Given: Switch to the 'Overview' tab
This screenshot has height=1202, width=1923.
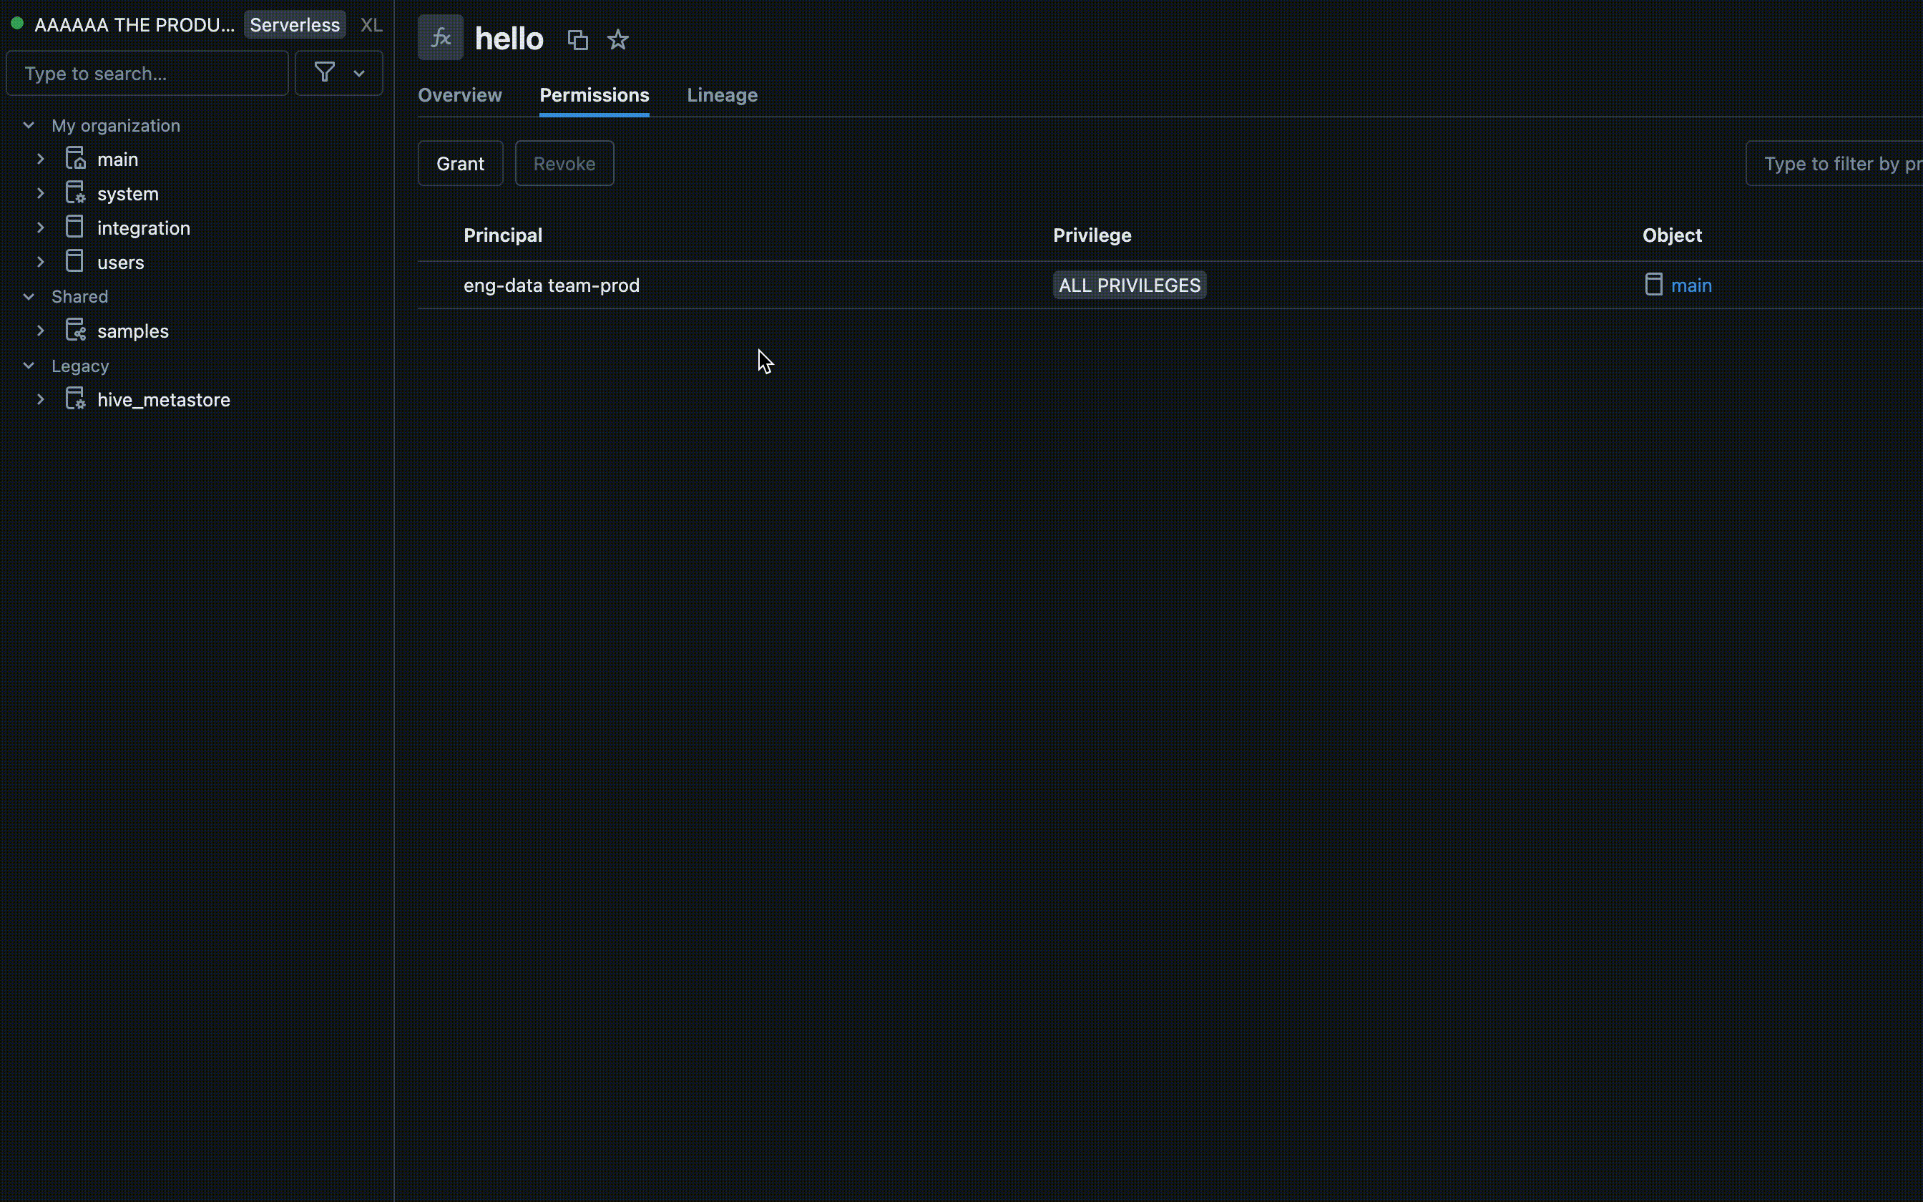Looking at the screenshot, I should tap(459, 94).
